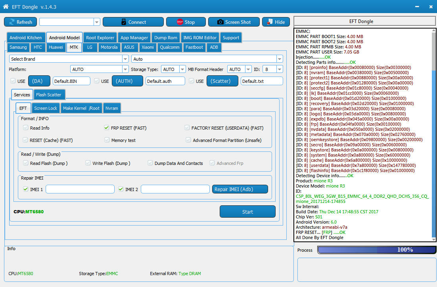This screenshot has height=287, width=437.
Task: Toggle the IMEI 1 checkbox
Action: coord(26,189)
